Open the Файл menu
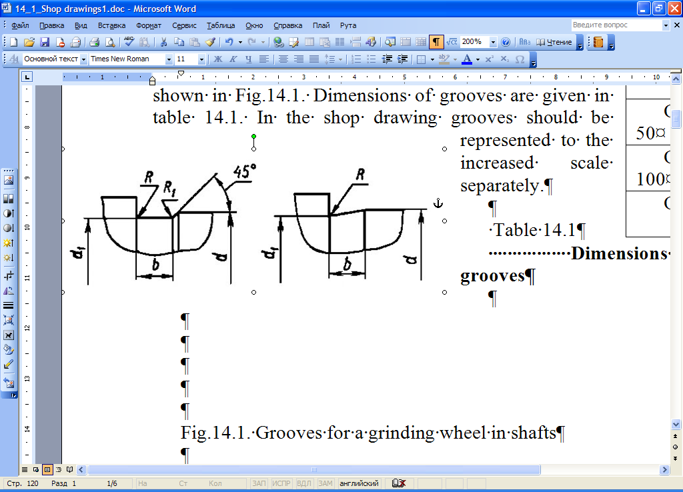 tap(20, 25)
